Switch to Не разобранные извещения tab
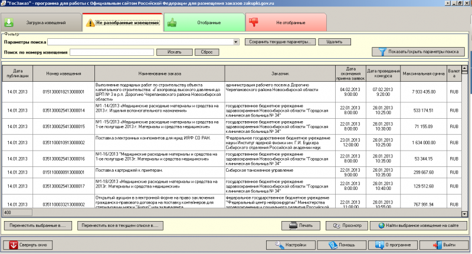This screenshot has width=472, height=254. pos(123,22)
